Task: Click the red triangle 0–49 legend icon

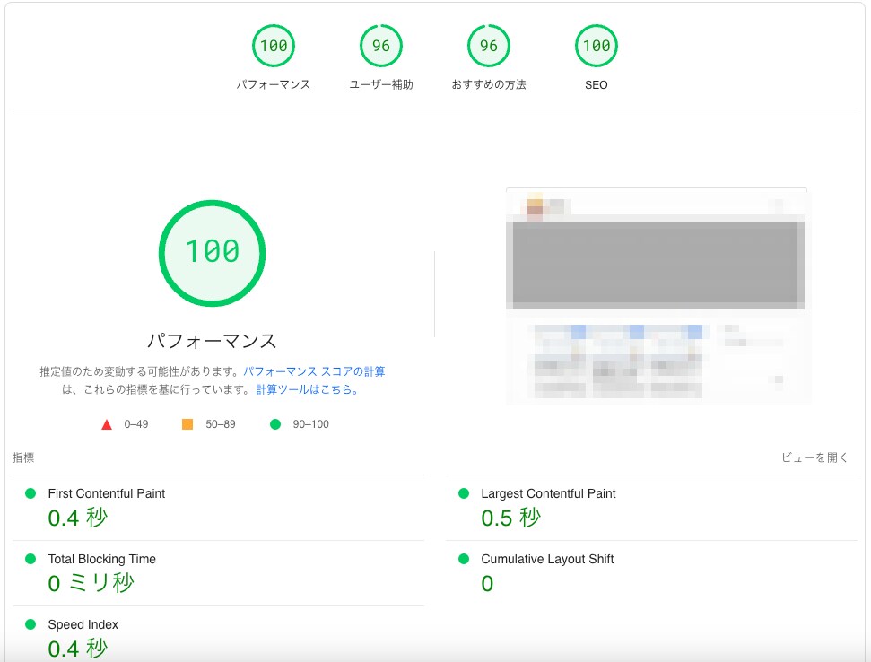Action: (107, 425)
